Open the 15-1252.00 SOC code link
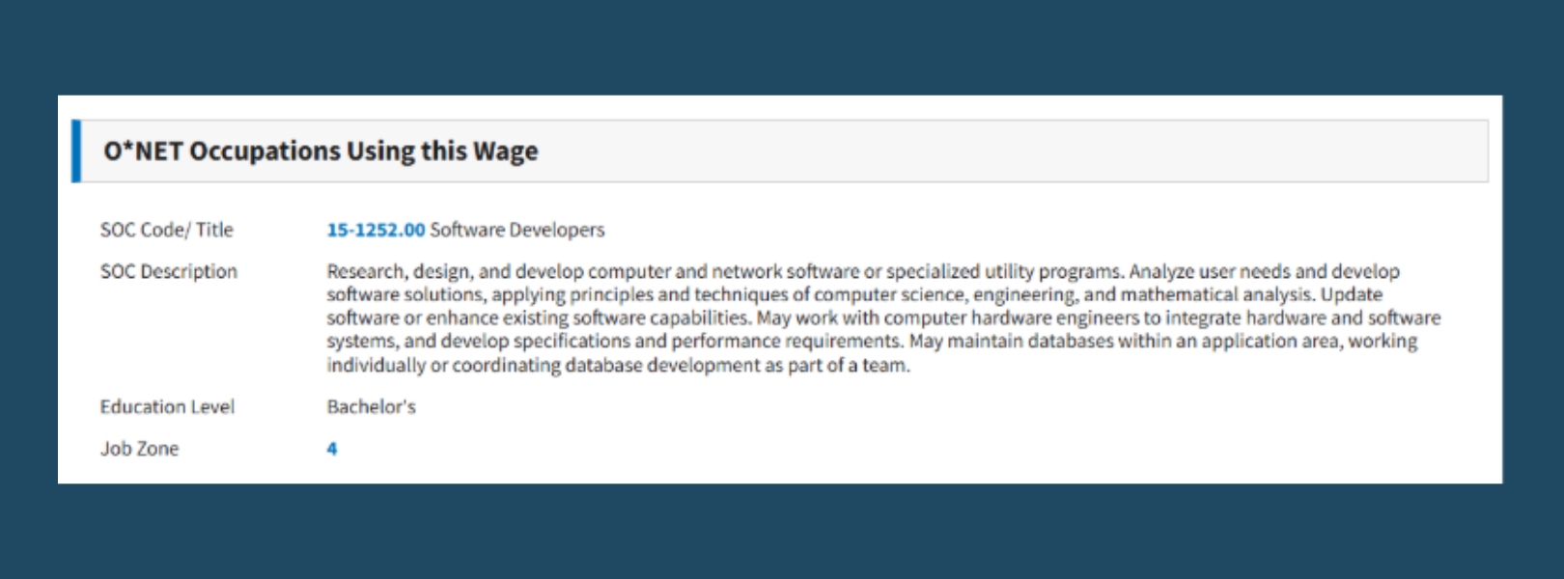The width and height of the screenshot is (1564, 579). (376, 230)
